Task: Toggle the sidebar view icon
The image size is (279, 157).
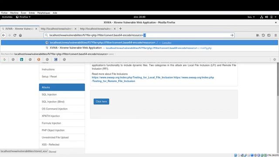Action: (269, 35)
